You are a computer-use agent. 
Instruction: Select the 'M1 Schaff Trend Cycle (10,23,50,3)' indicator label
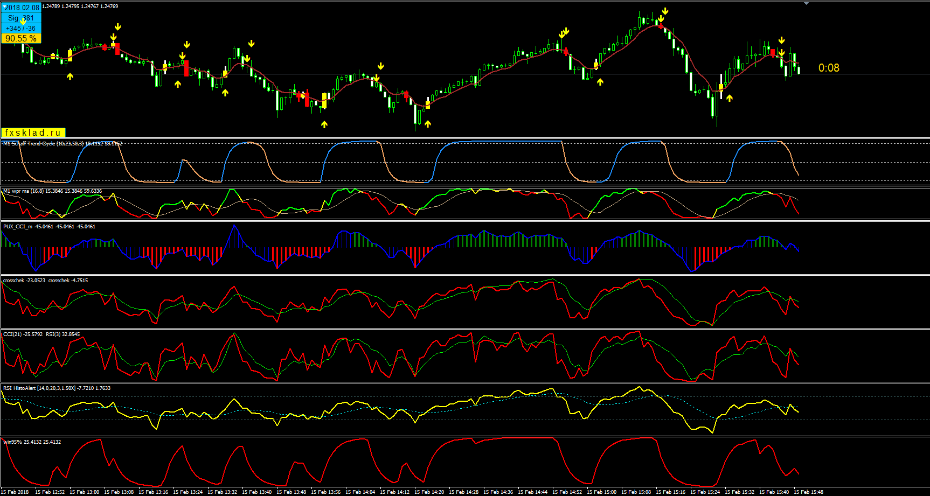pyautogui.click(x=43, y=144)
